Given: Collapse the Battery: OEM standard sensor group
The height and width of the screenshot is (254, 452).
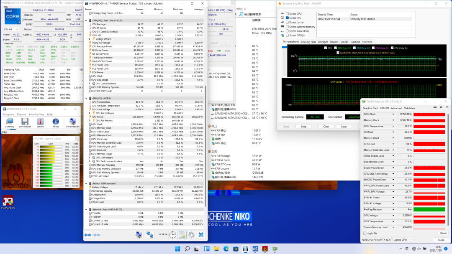Looking at the screenshot, I should [x=86, y=183].
